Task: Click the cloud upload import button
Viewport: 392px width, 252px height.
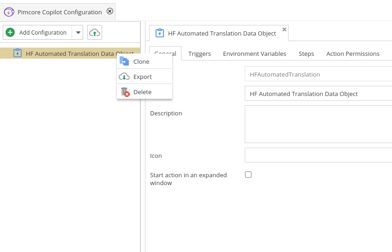Action: click(x=95, y=32)
